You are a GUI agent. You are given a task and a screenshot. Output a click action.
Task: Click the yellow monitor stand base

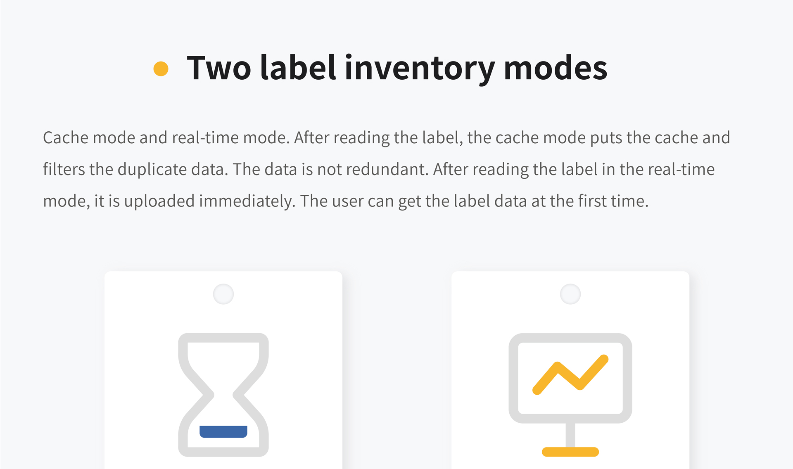pos(570,452)
